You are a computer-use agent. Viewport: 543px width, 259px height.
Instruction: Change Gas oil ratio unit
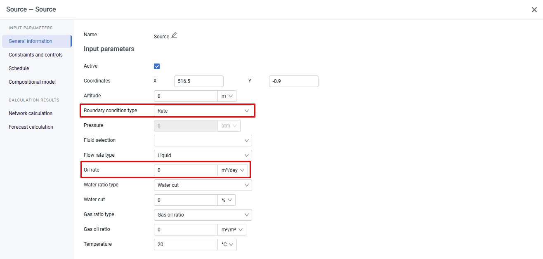tap(232, 230)
